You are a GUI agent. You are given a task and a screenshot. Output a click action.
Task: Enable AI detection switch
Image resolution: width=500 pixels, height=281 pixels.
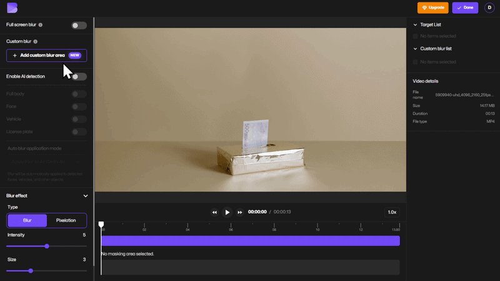79,76
